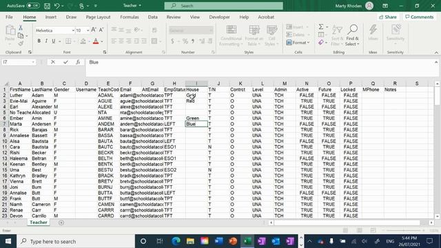Click the Sensitivity icon
The height and width of the screenshot is (248, 441).
pos(396,30)
